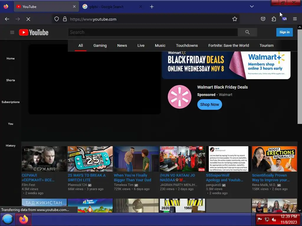The width and height of the screenshot is (302, 226).
Task: Open the Extensions puzzle icon
Action: [274, 19]
